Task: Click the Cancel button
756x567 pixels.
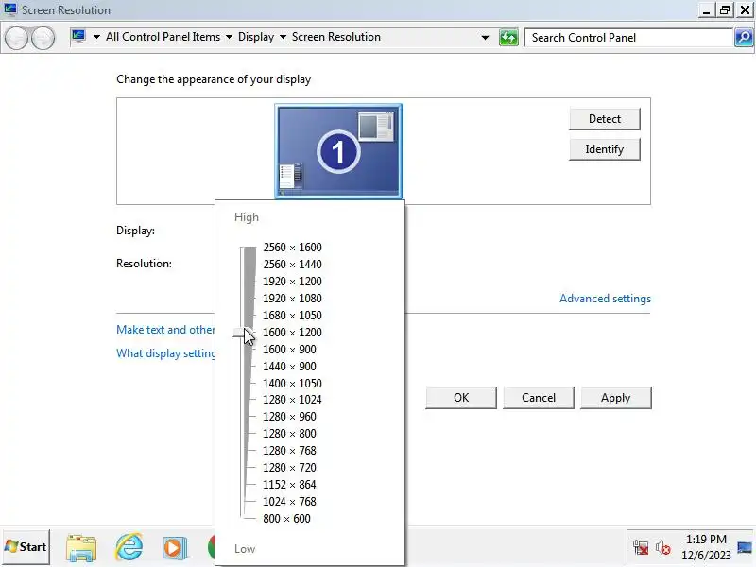Action: pos(539,398)
